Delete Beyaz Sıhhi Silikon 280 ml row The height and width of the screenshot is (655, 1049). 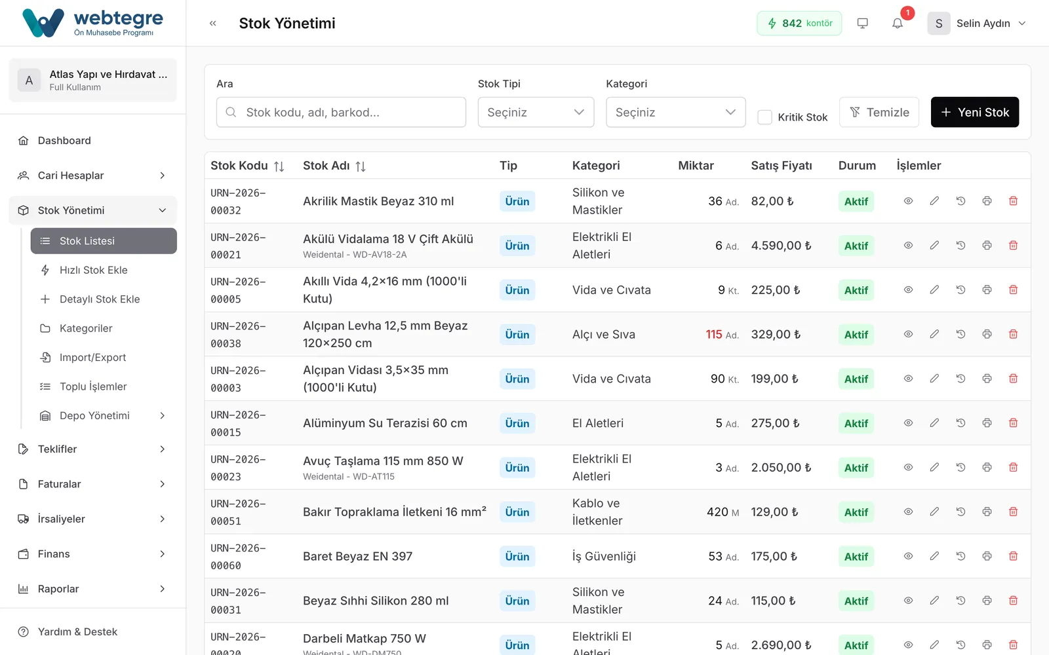click(x=1013, y=601)
